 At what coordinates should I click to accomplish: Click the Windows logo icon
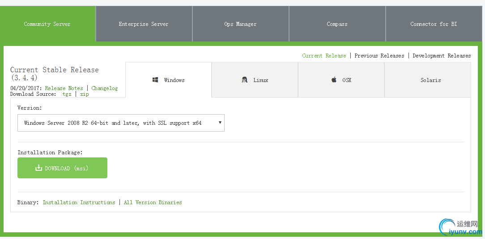155,80
